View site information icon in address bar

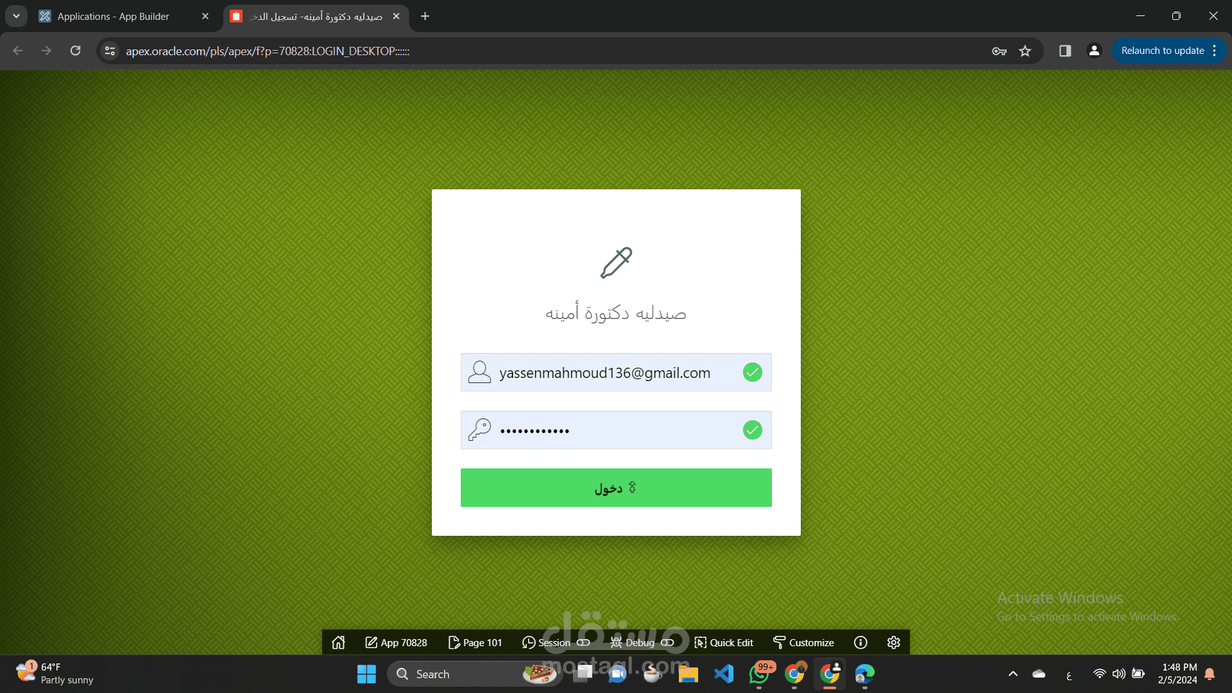tap(110, 51)
